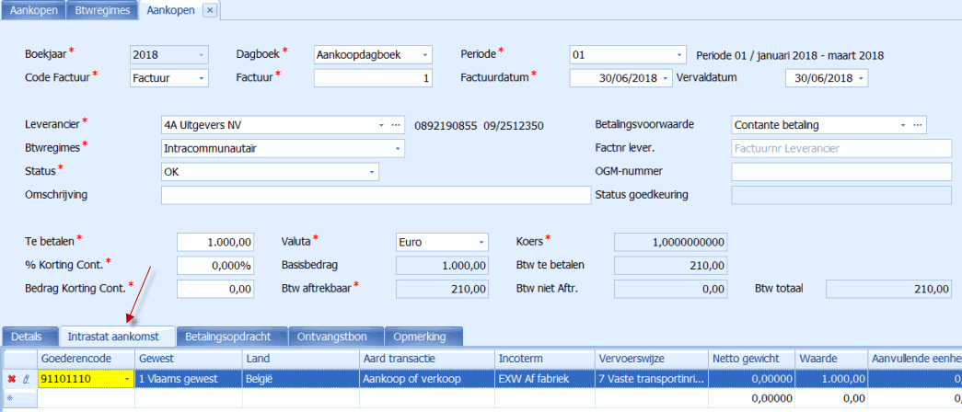This screenshot has width=962, height=412.
Task: Expand the Goederencode cell dropdown
Action: click(x=126, y=378)
